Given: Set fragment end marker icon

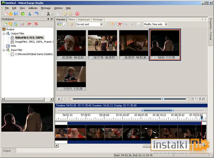Looking at the screenshot, I should point(132,24).
